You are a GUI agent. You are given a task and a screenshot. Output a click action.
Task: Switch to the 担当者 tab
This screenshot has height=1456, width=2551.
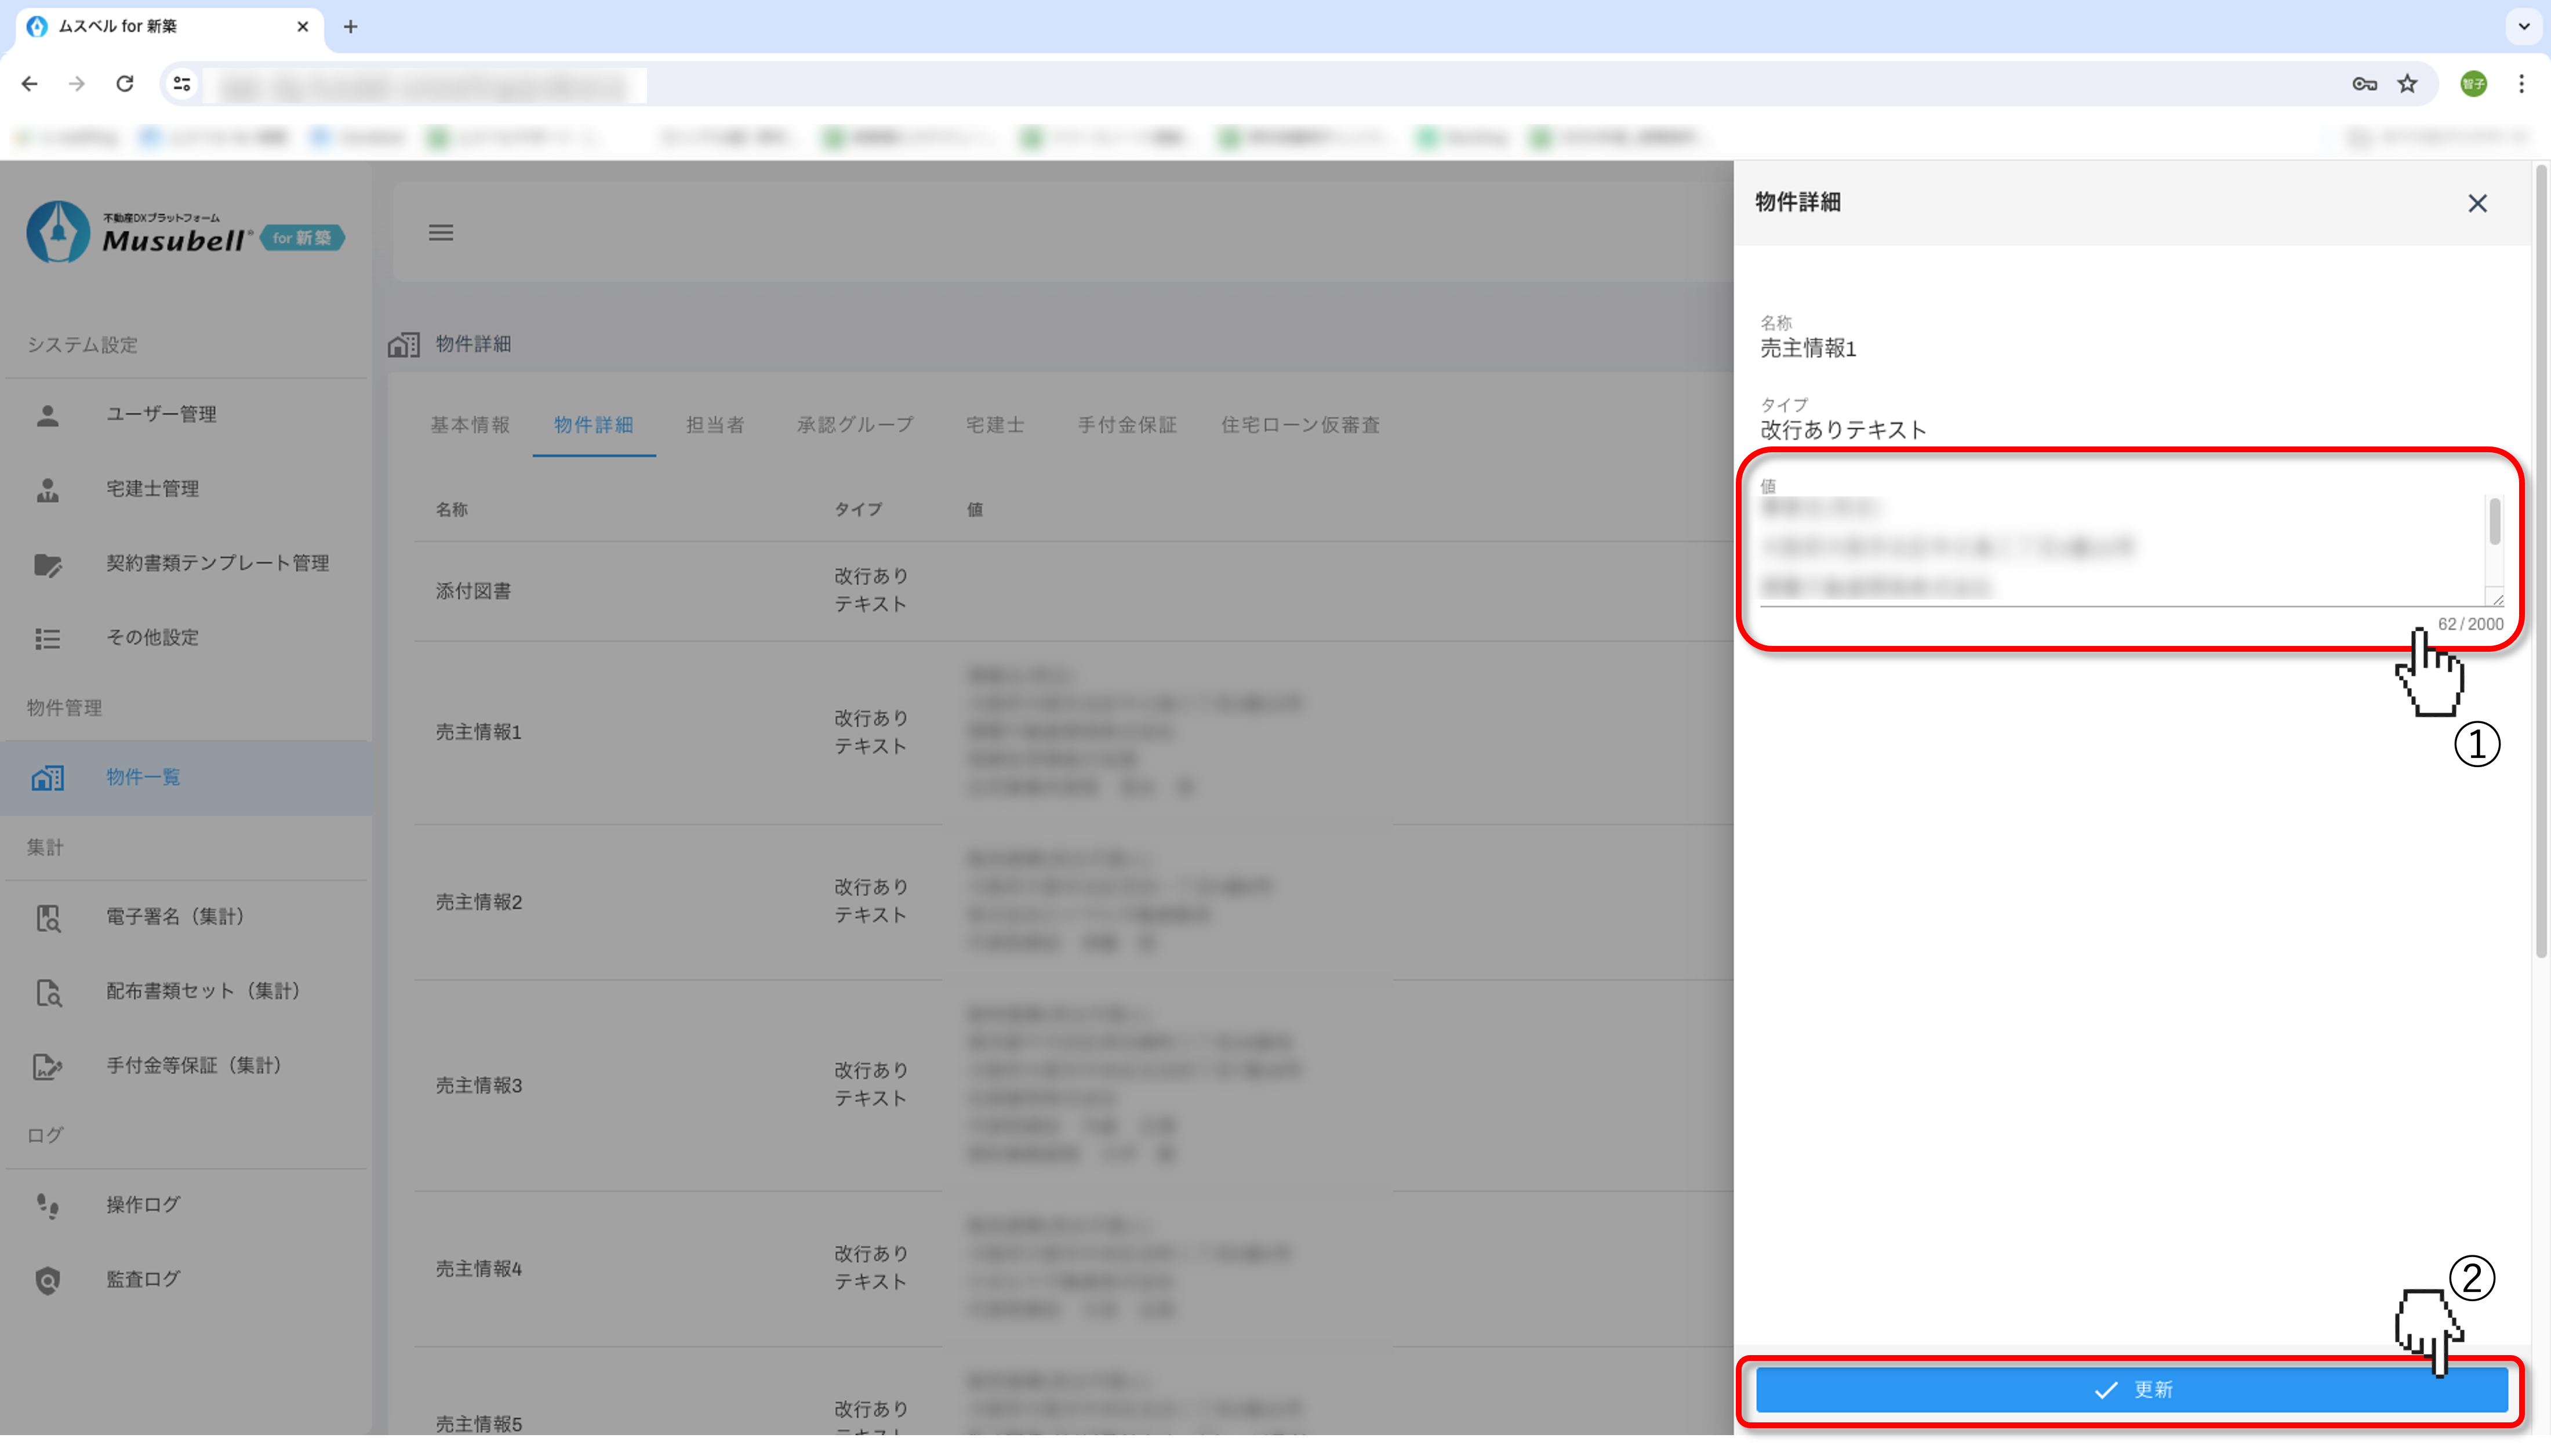pyautogui.click(x=715, y=425)
